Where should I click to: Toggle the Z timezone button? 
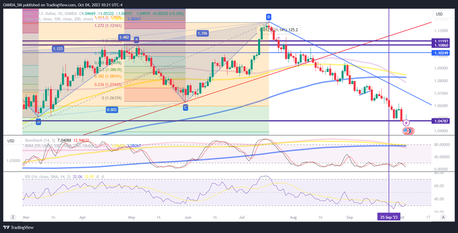pyautogui.click(x=12, y=217)
